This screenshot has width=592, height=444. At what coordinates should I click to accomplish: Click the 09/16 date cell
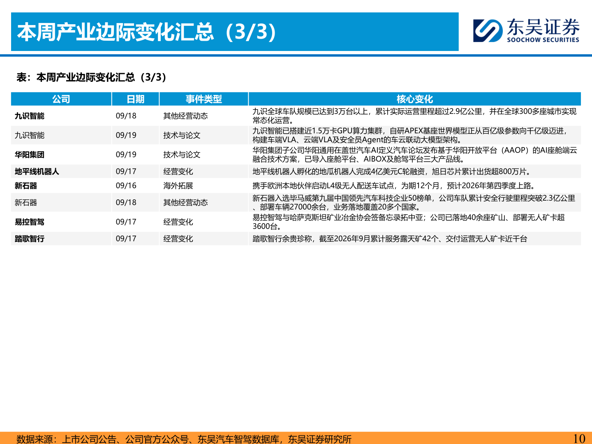click(126, 186)
